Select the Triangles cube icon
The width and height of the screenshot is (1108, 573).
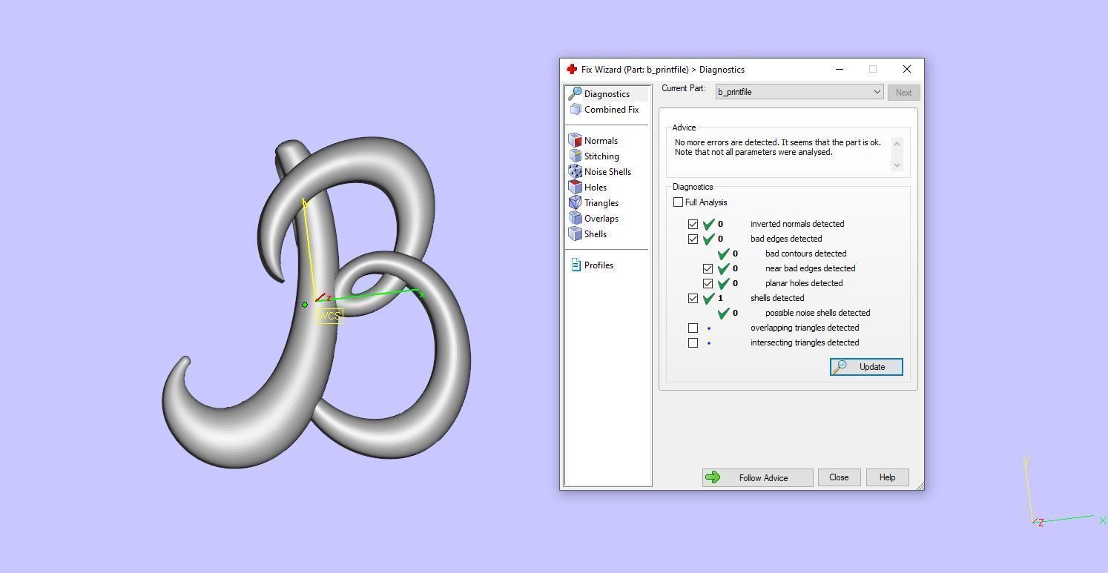[575, 202]
